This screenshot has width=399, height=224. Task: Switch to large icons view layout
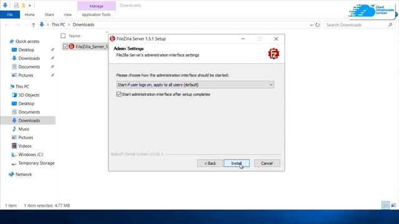393,205
